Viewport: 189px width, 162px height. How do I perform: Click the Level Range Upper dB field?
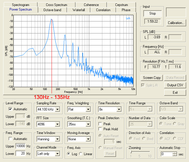click(21, 116)
